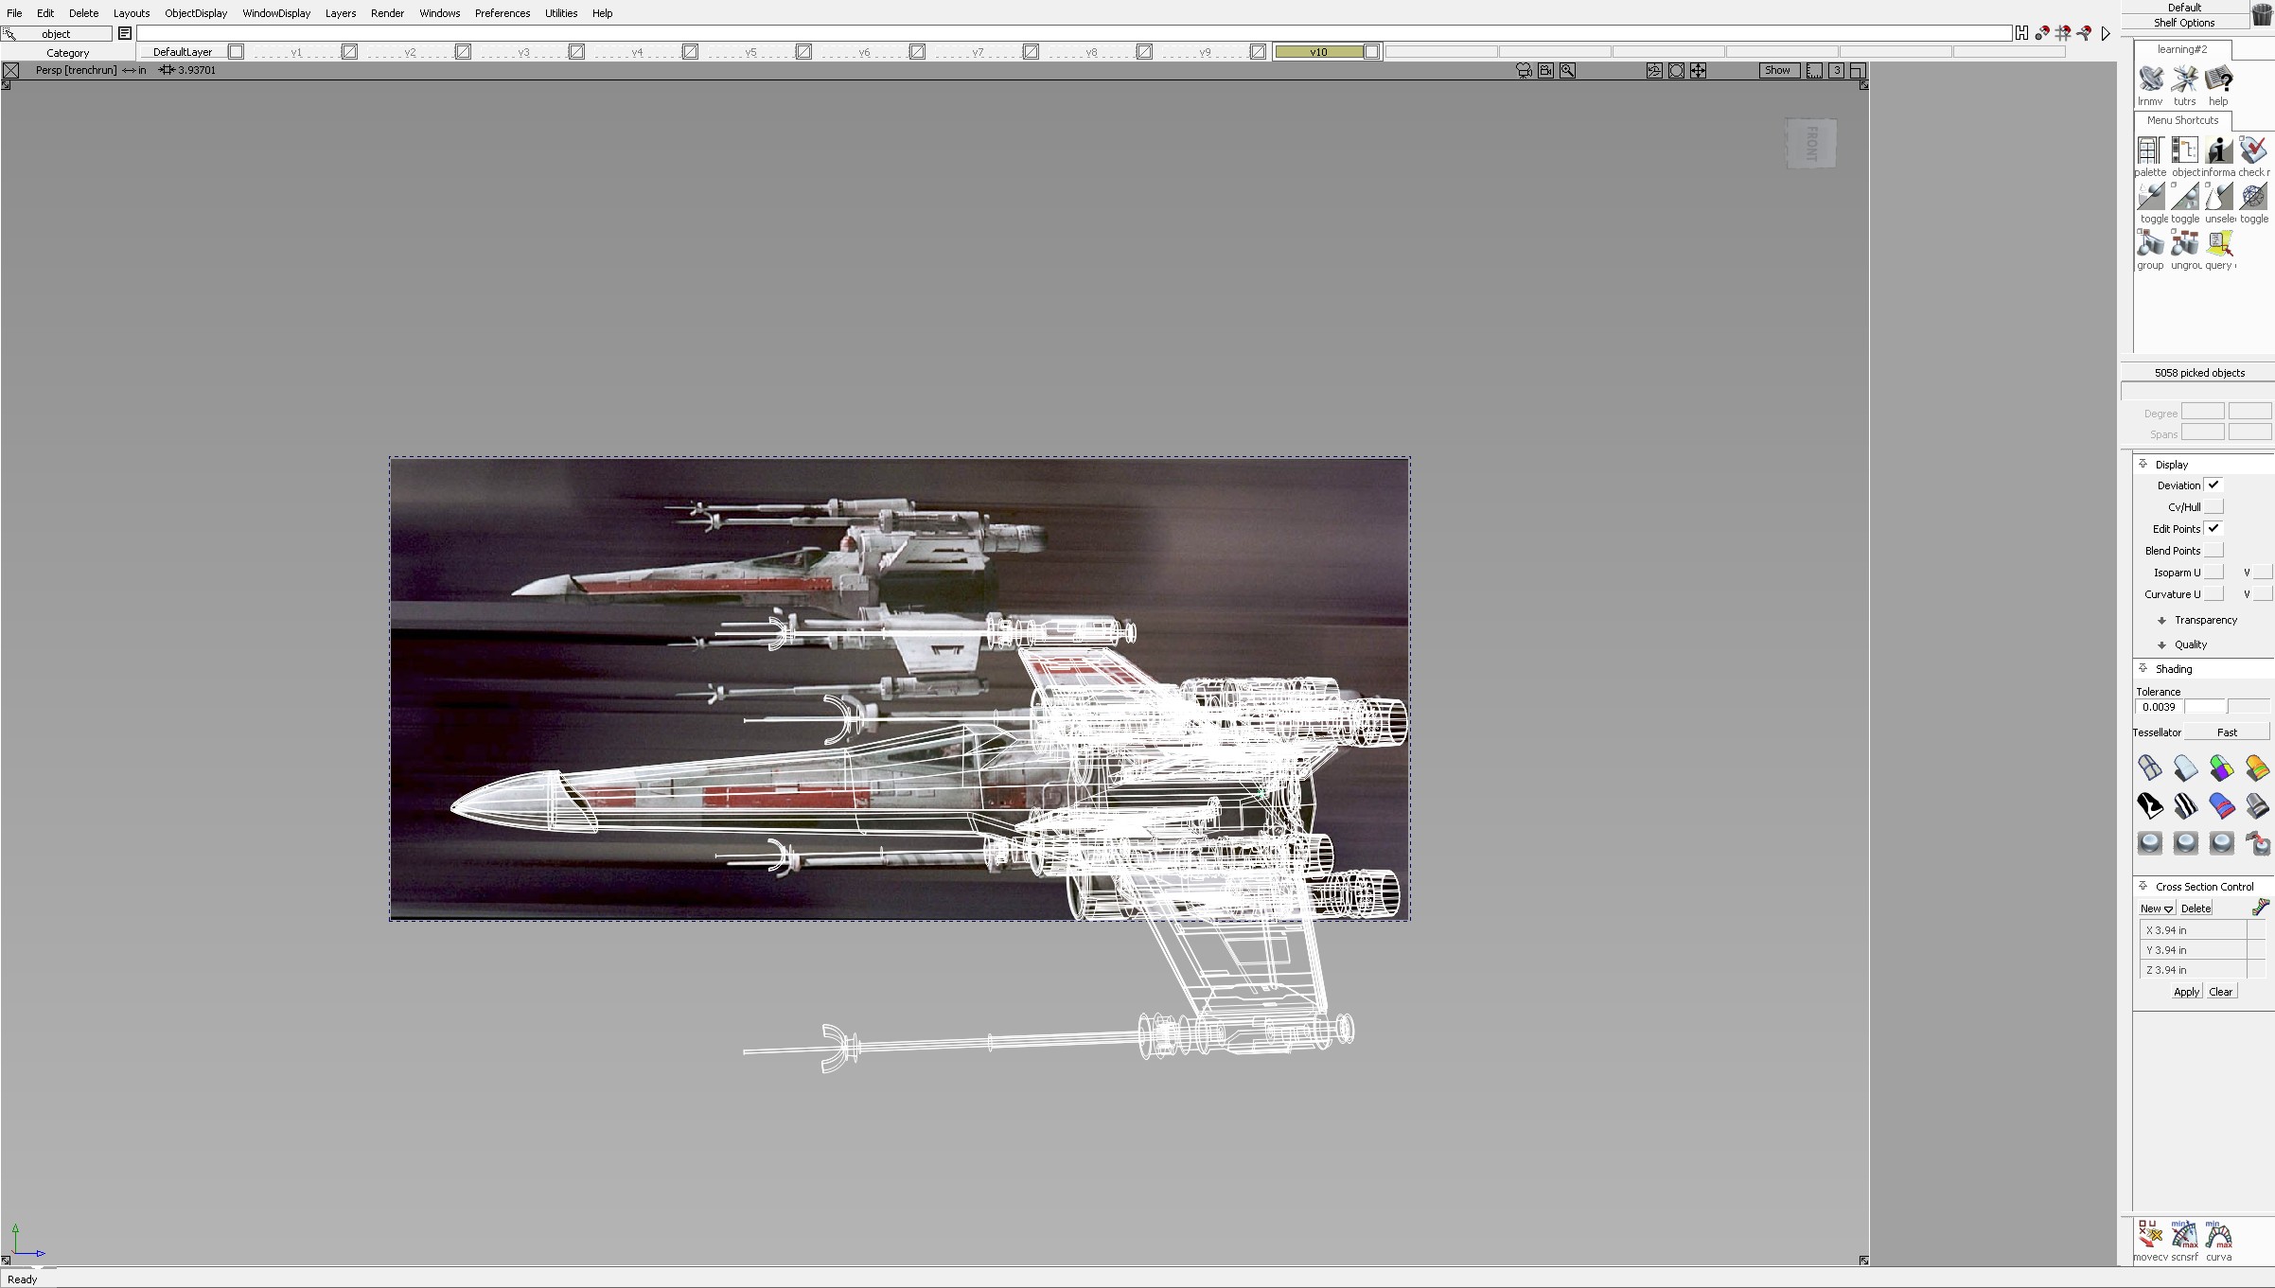Click the viewport look-at icon
The height and width of the screenshot is (1288, 2275).
pos(1676,70)
